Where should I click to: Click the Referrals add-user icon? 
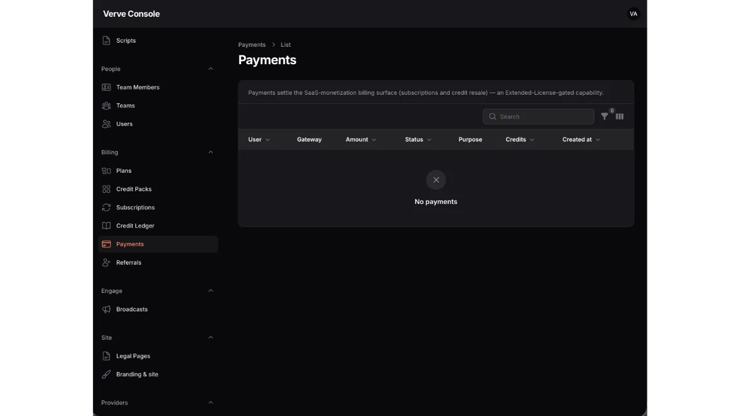pos(106,262)
